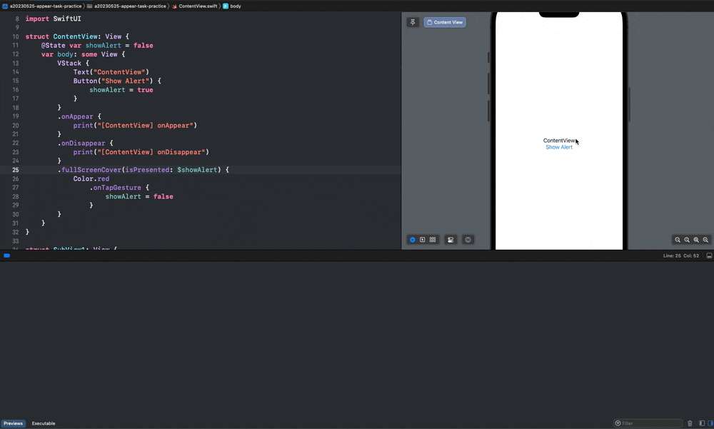Click '@State var showAlert = false' line
The width and height of the screenshot is (714, 429).
97,46
